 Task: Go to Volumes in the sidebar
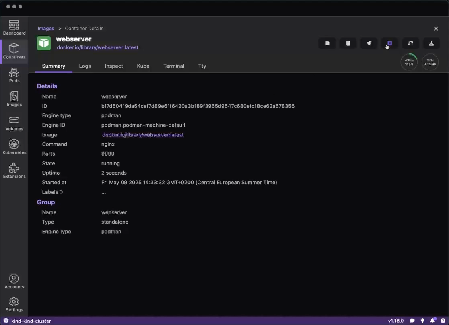(14, 123)
